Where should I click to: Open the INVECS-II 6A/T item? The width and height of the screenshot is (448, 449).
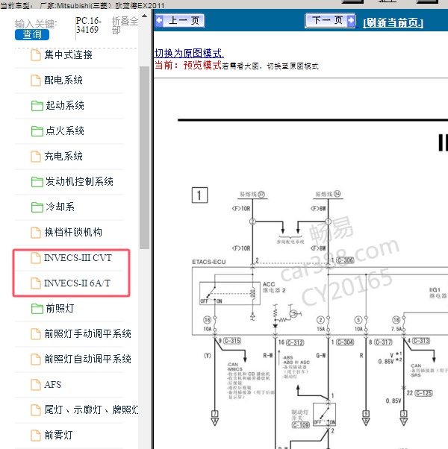(x=77, y=283)
